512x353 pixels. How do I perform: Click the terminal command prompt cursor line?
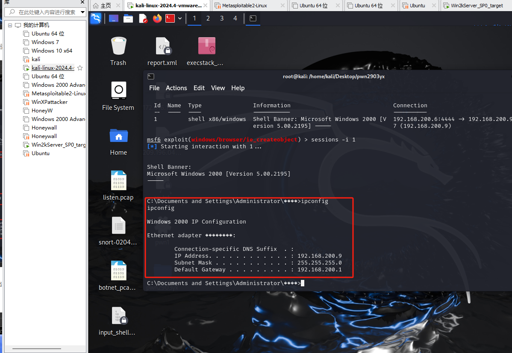pos(226,283)
